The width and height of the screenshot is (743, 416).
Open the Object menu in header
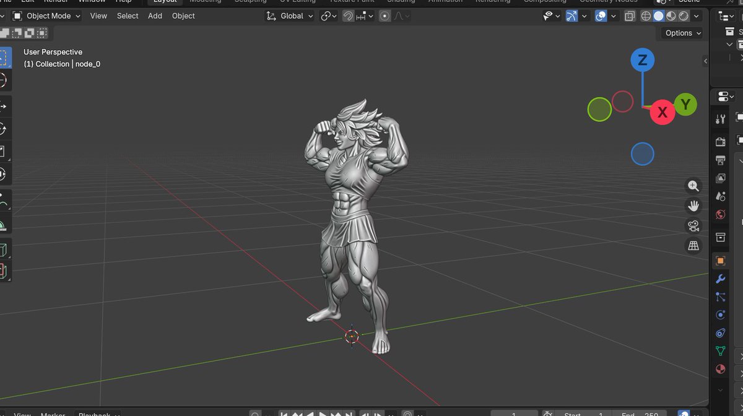pos(183,16)
